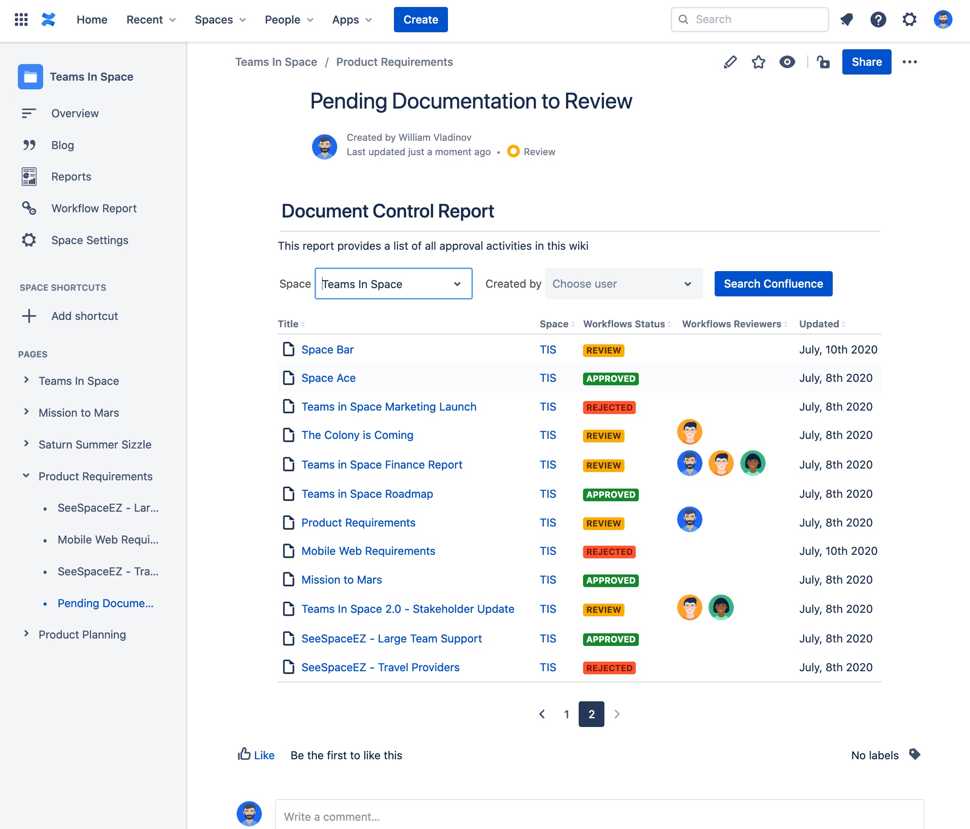Open the Space dropdown selector
Image resolution: width=970 pixels, height=829 pixels.
393,284
